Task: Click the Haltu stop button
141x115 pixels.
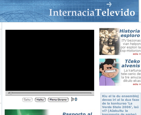Action: 40,100
